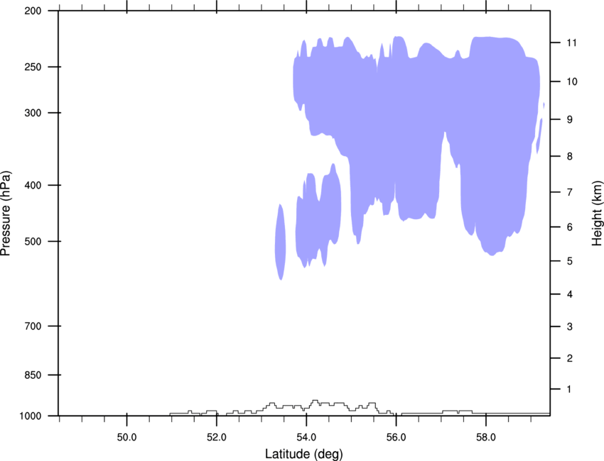
Task: Click the 50.0 latitude label
Action: (x=126, y=438)
